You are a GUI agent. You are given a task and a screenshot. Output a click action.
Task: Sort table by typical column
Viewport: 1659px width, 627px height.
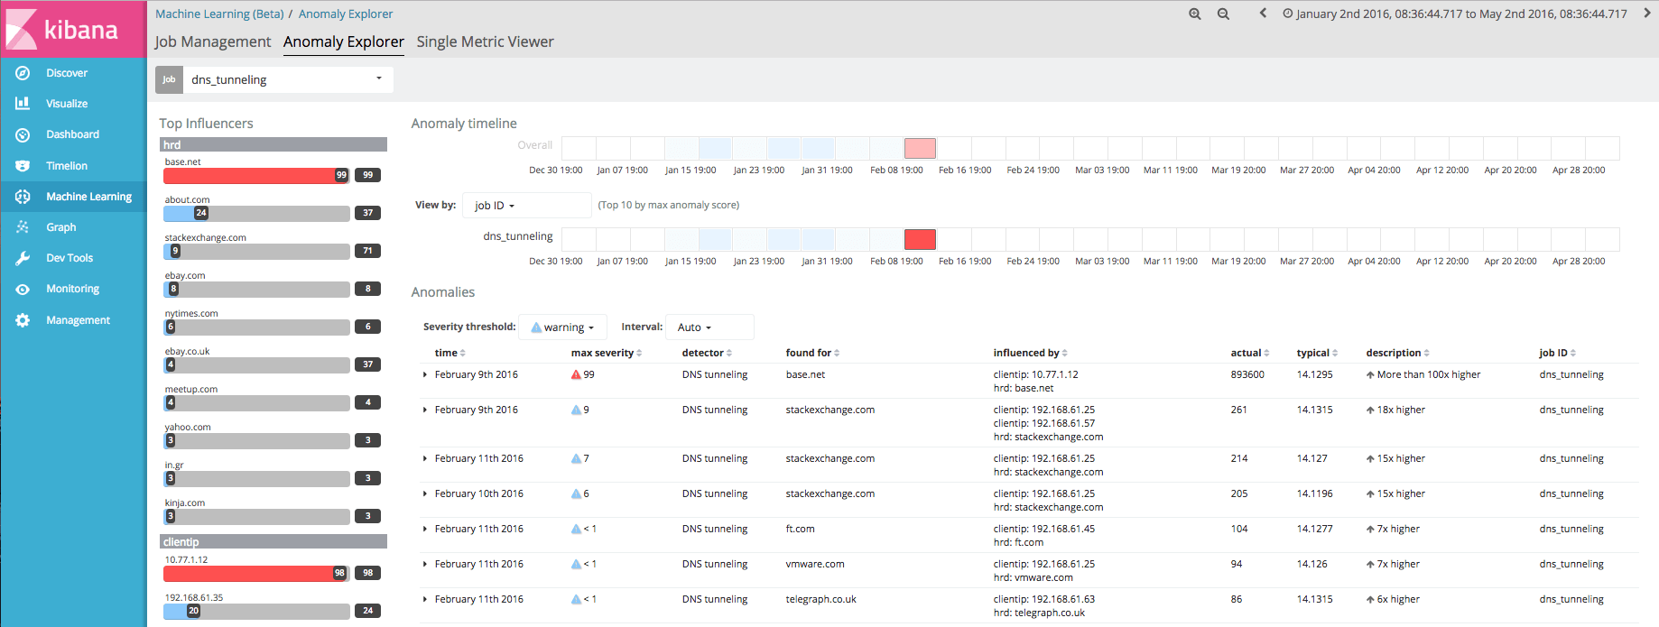[x=1317, y=353]
